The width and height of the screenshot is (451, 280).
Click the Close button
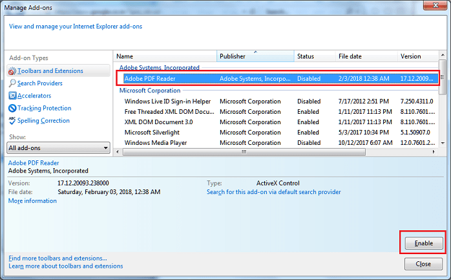[x=423, y=264]
